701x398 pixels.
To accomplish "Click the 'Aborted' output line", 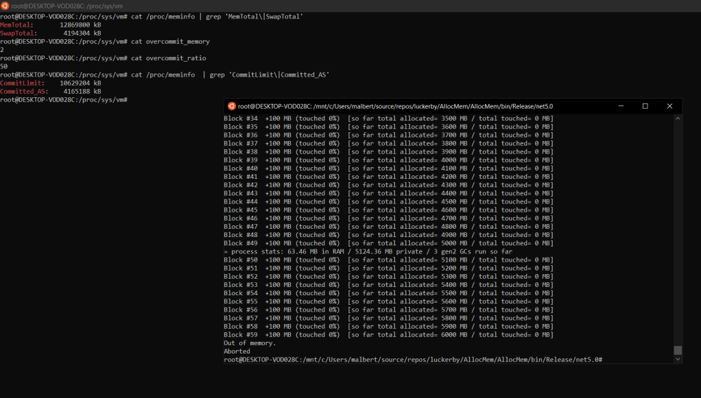I will click(237, 351).
